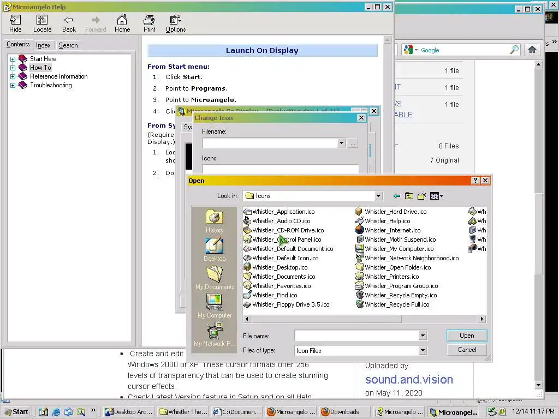
Task: Select Whistler_CD-ROM Drive.ico file
Action: click(284, 230)
